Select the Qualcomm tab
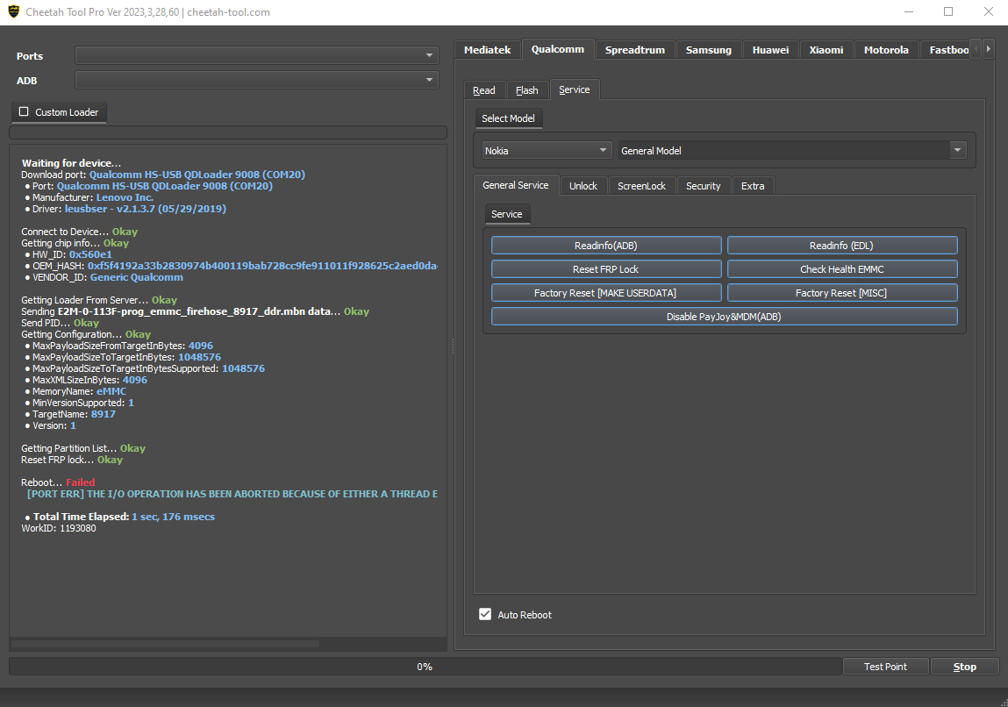Viewport: 1008px width, 707px height. (557, 49)
